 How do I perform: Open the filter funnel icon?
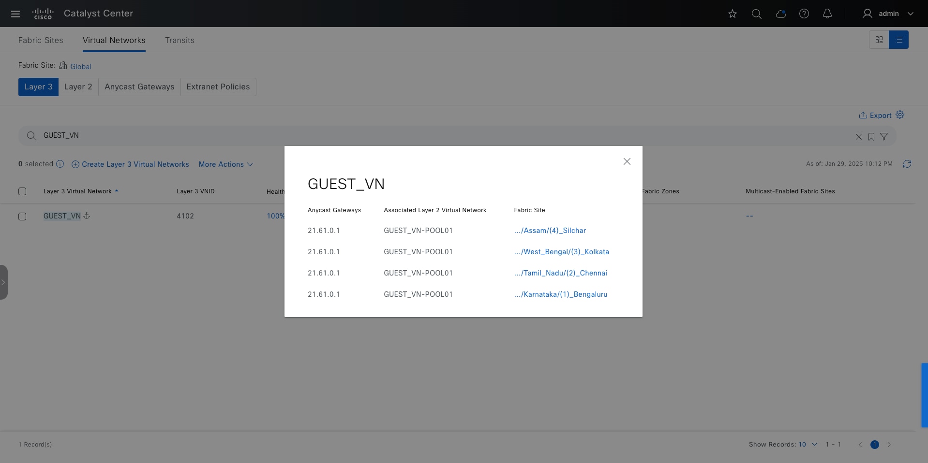(x=884, y=137)
